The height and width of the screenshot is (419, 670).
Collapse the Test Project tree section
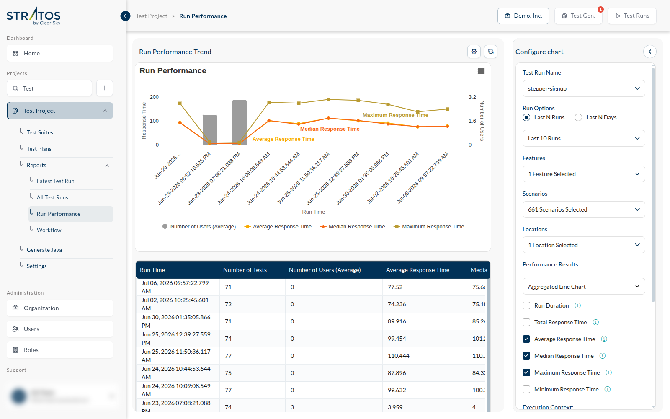click(x=105, y=111)
